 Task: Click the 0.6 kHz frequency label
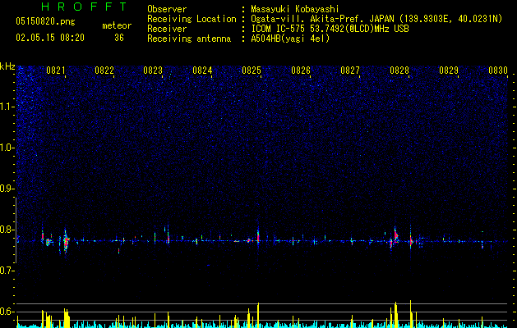point(7,312)
